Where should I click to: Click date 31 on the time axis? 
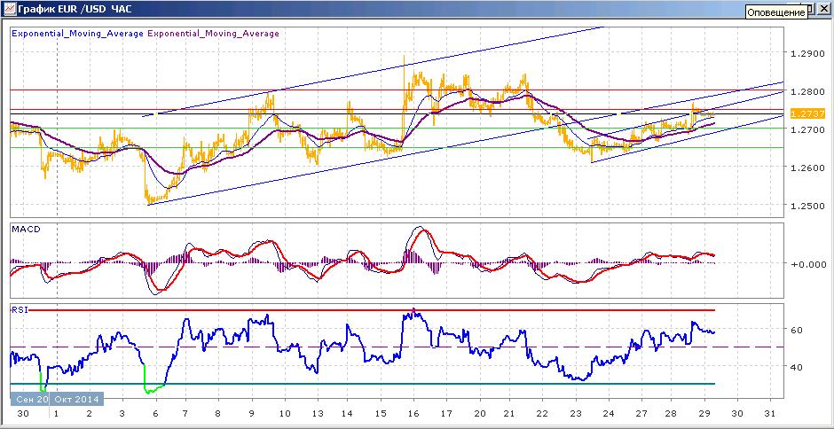pos(770,413)
